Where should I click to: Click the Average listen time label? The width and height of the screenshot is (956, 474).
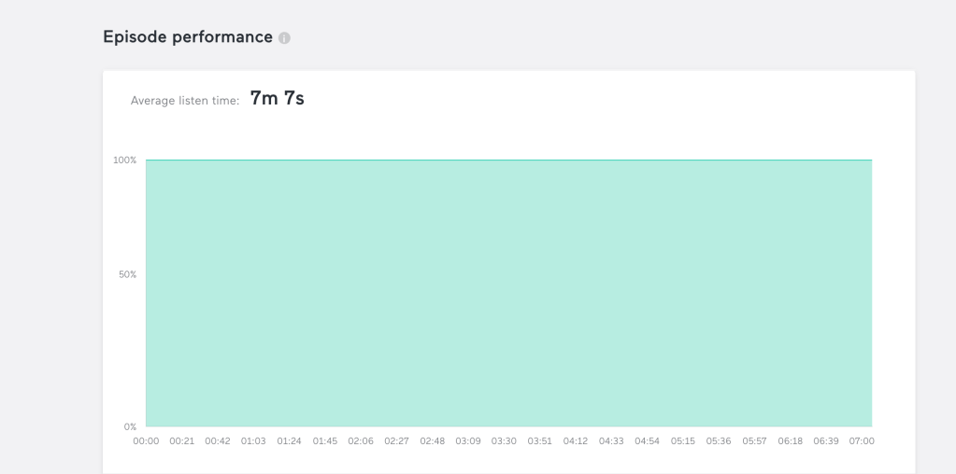(x=185, y=101)
